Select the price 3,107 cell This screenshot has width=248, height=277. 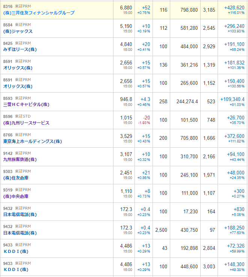126,155
